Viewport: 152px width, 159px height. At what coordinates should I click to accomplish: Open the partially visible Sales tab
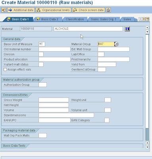[127, 19]
